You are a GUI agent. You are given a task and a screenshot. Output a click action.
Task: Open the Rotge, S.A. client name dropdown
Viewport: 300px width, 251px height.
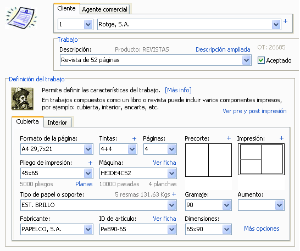(x=276, y=25)
